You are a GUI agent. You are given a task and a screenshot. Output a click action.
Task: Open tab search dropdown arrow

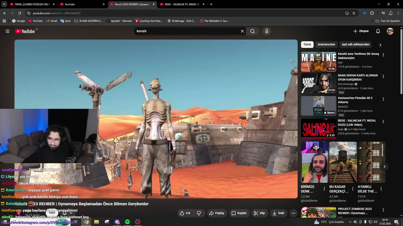(4, 4)
